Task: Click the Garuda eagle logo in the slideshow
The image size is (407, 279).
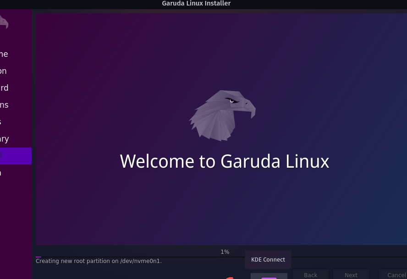Action: pyautogui.click(x=222, y=115)
